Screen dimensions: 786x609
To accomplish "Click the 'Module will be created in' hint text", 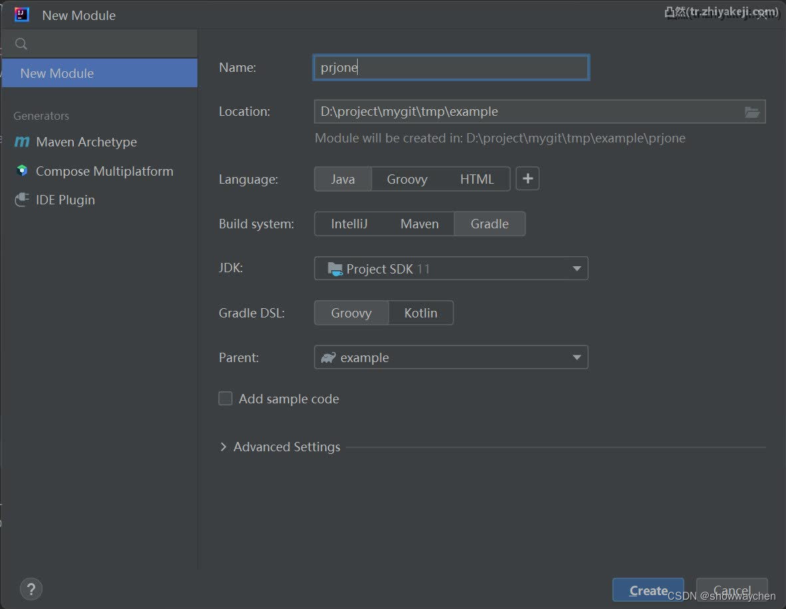I will point(500,138).
